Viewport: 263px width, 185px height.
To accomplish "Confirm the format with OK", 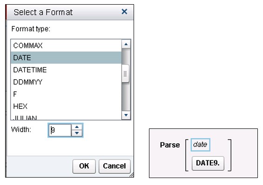I will tap(84, 166).
